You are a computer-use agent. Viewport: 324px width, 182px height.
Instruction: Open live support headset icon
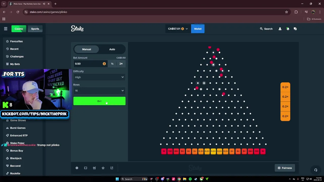pos(316,170)
